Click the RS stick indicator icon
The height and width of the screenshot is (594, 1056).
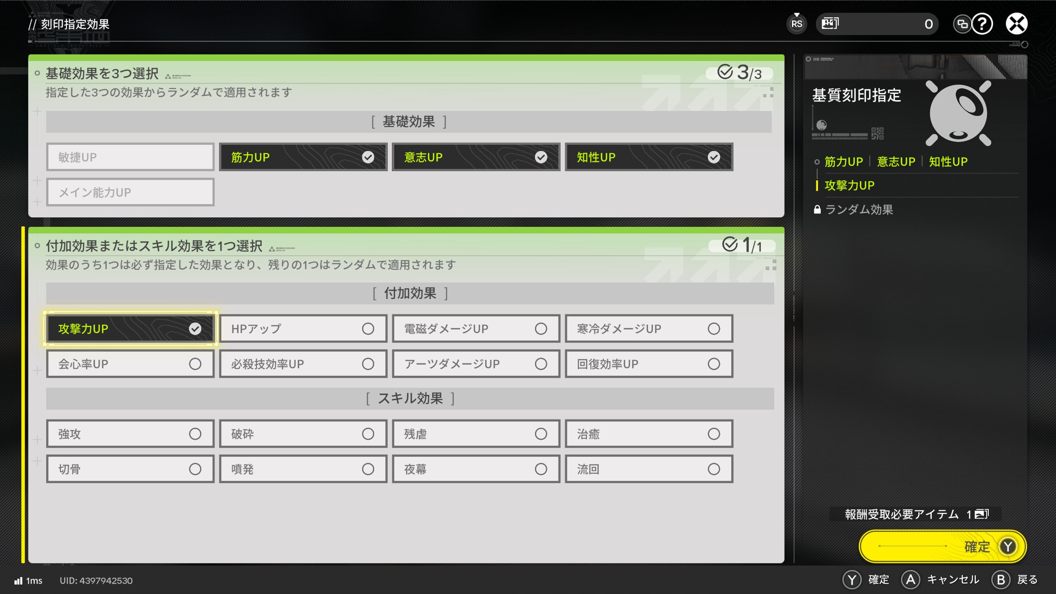(797, 24)
